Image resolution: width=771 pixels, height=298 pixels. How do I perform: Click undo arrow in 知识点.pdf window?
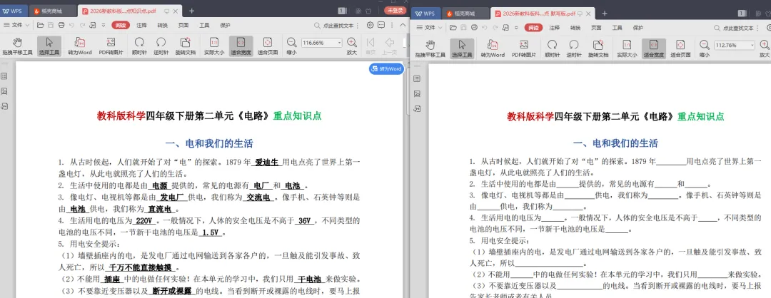tap(72, 25)
